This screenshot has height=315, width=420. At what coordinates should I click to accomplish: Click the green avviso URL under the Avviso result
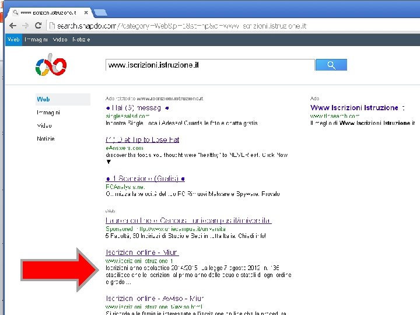pos(154,307)
